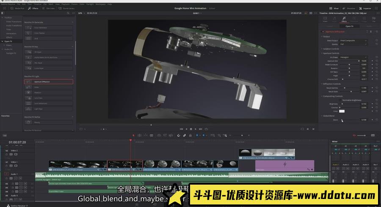Open the Fusion menu
The height and width of the screenshot is (207, 381).
coord(75,4)
